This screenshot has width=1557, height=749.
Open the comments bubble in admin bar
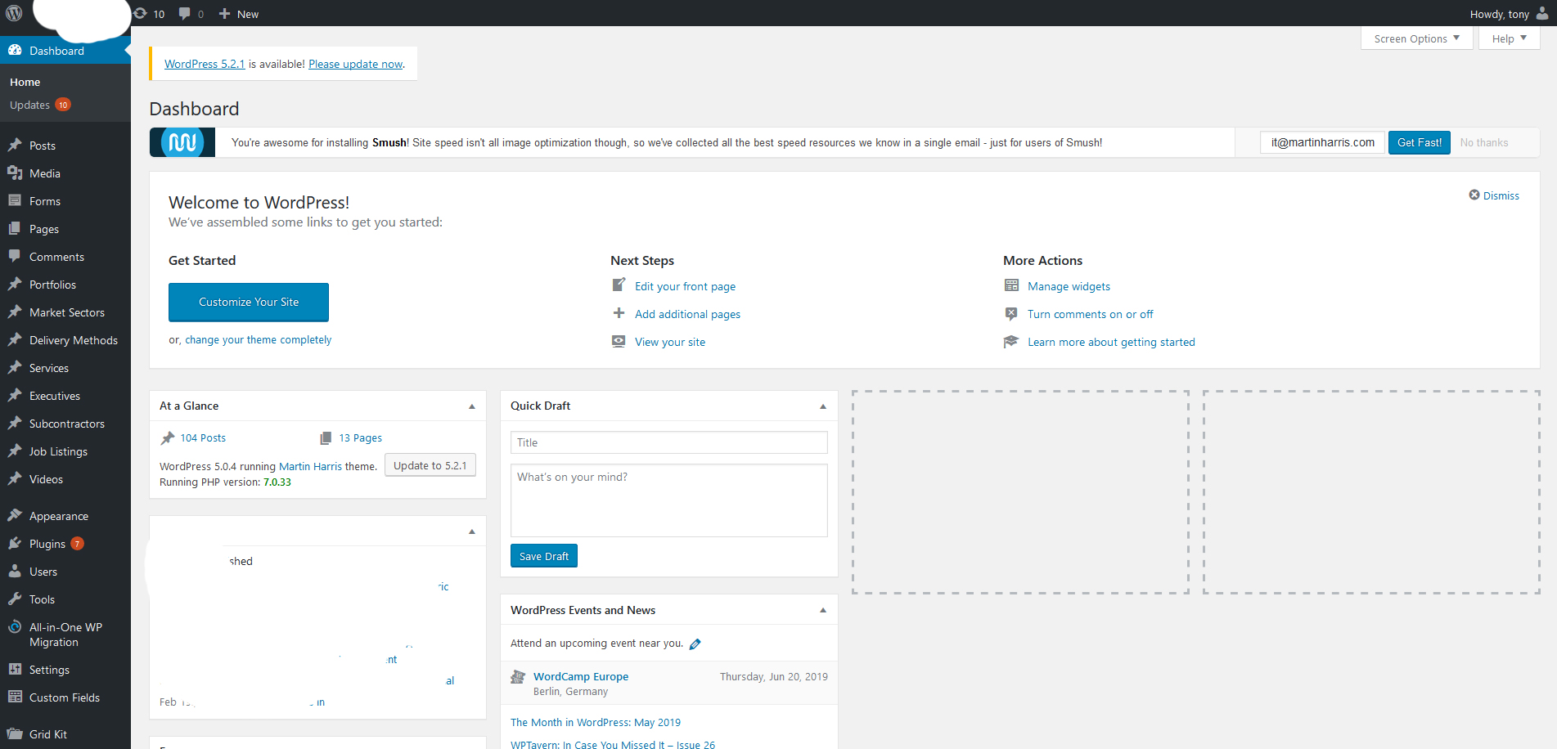point(191,14)
